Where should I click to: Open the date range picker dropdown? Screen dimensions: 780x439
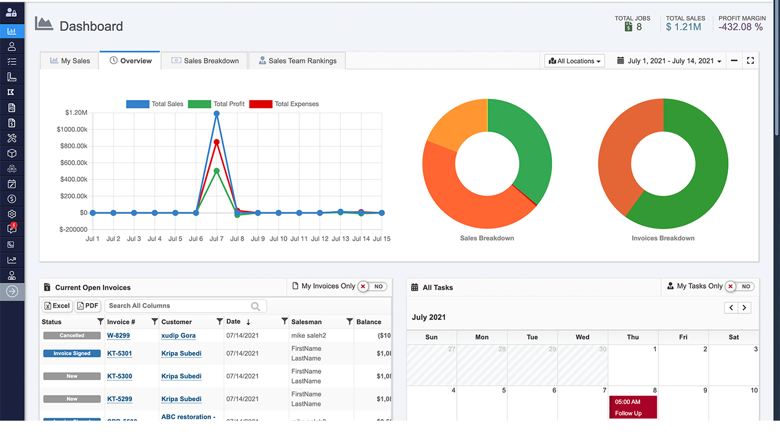[x=667, y=60]
